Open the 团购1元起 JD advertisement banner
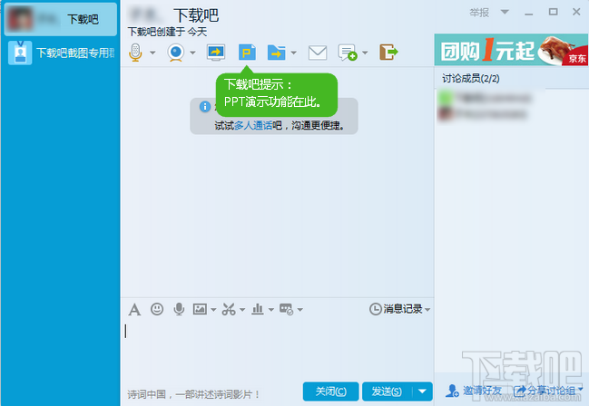Viewport: 589px width, 406px height. coord(511,50)
